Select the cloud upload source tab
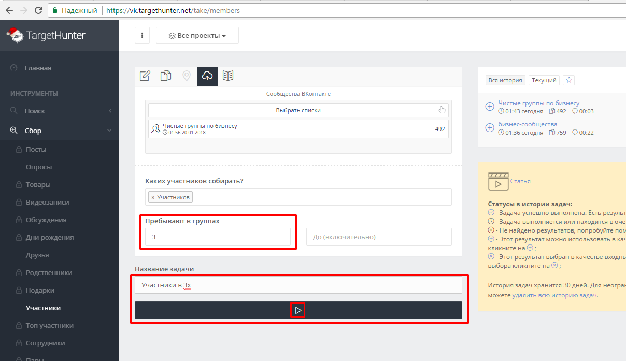The image size is (626, 361). click(x=207, y=76)
